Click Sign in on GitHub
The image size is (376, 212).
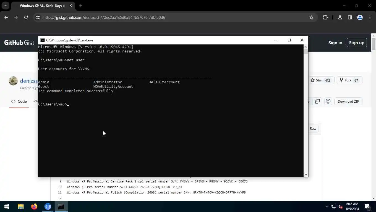click(x=335, y=43)
